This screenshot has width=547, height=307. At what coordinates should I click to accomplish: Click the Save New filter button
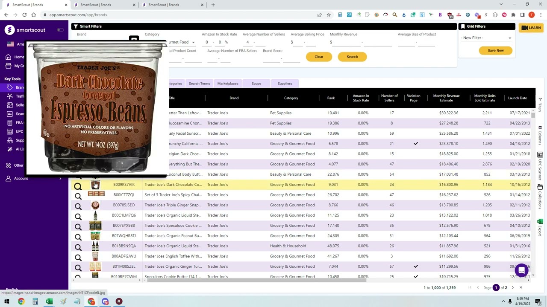(x=496, y=50)
